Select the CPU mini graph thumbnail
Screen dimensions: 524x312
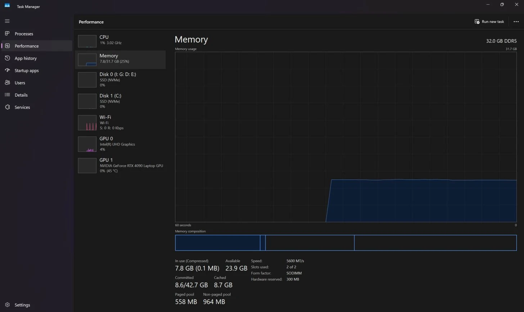click(x=87, y=41)
